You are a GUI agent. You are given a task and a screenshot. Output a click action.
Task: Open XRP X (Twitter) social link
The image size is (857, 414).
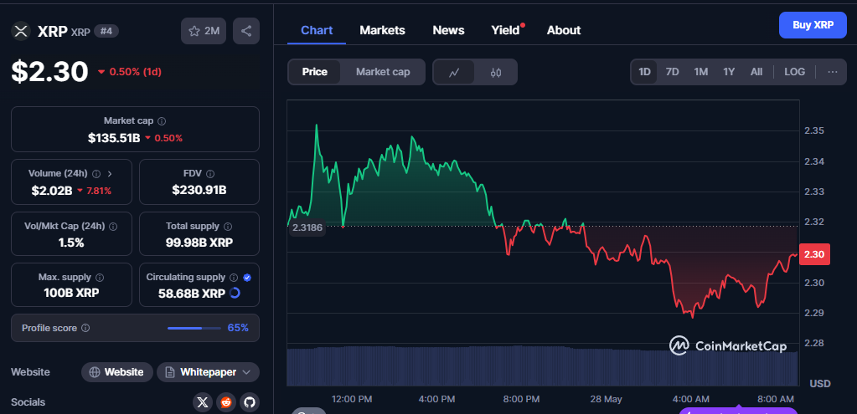pos(202,402)
